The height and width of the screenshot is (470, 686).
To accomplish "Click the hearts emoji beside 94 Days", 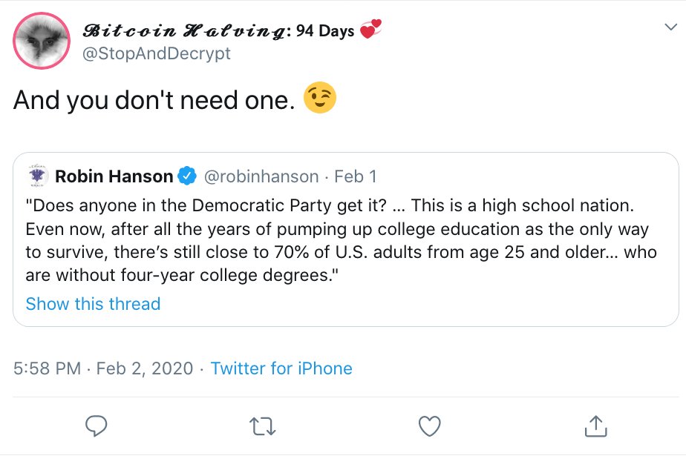I will point(370,30).
